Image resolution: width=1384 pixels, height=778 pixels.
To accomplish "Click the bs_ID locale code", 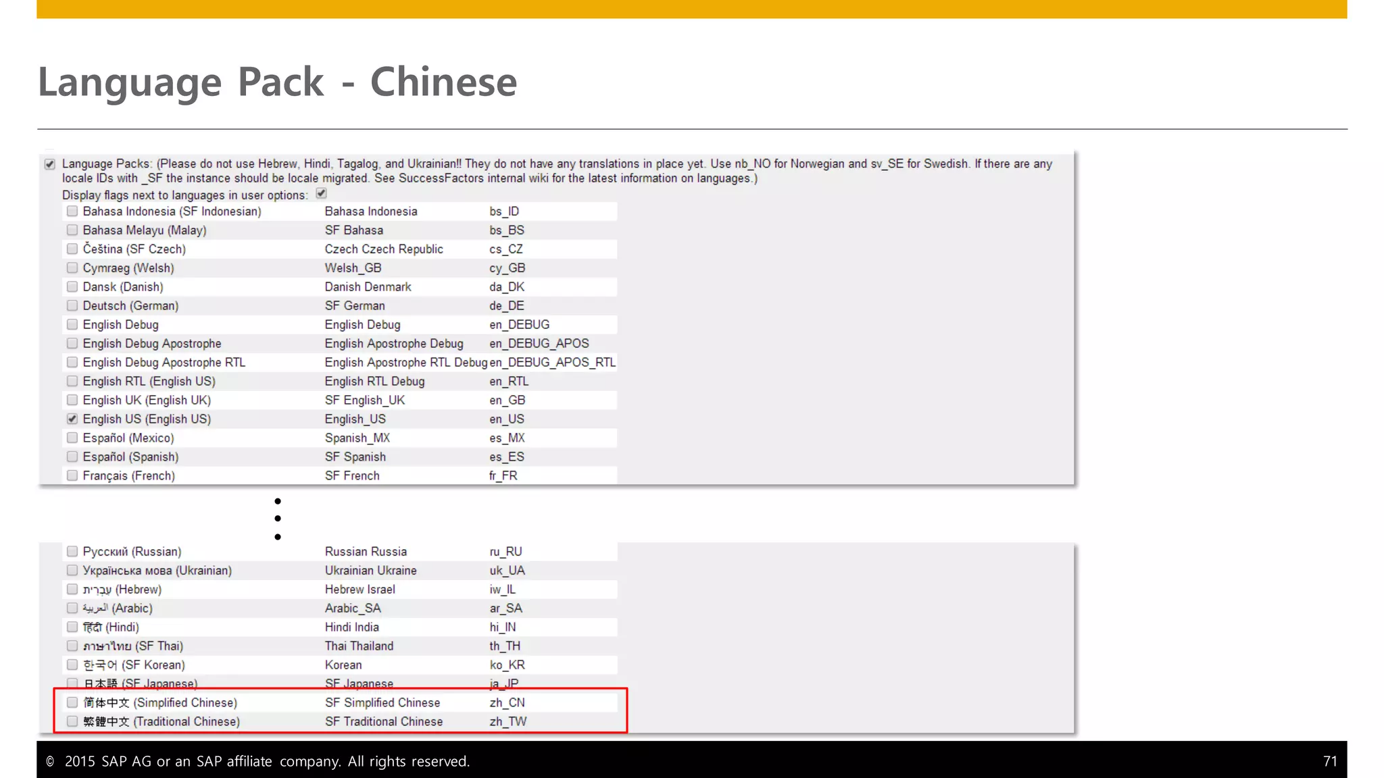I will 504,212.
